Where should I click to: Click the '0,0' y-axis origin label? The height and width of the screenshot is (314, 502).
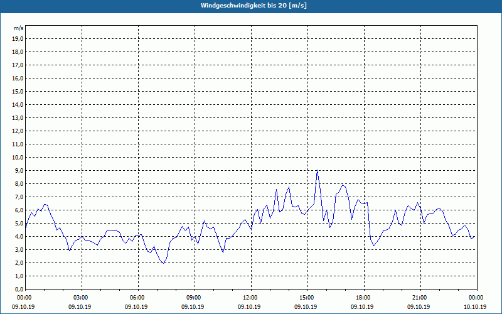click(19, 290)
